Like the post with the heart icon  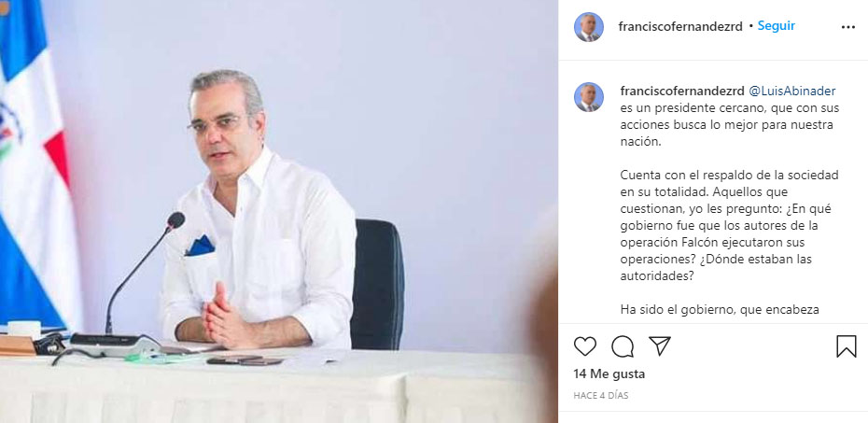point(584,346)
